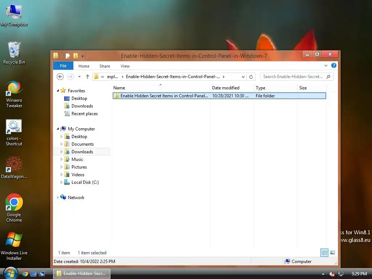372x279 pixels.
Task: Select Downloads under Favorites
Action: click(x=82, y=106)
